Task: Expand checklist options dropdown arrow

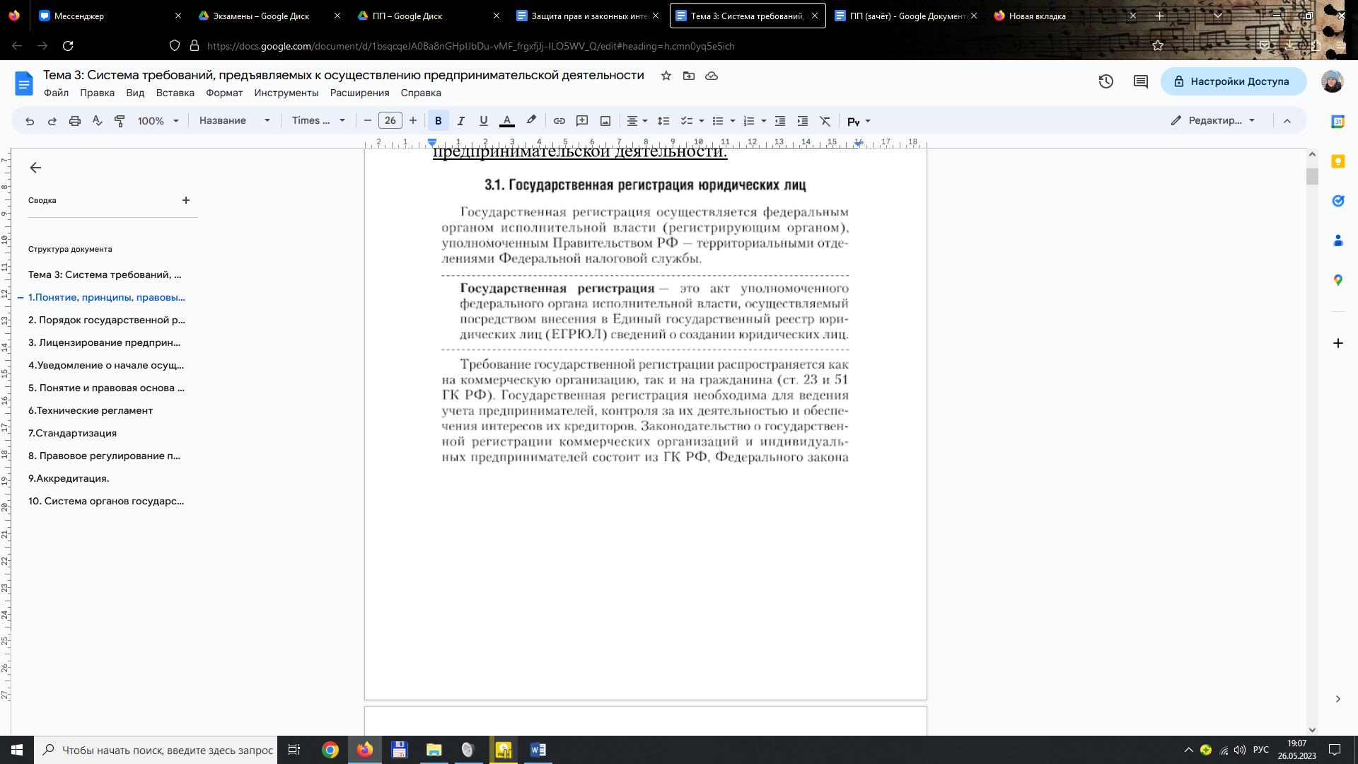Action: [x=702, y=121]
